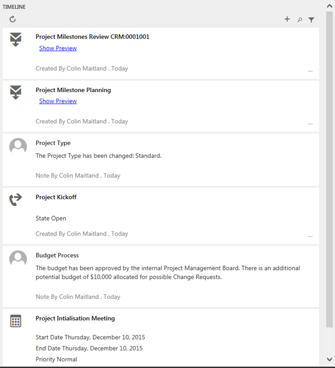Click the user avatar beside Budget Process note
This screenshot has height=368, width=335.
pyautogui.click(x=18, y=259)
